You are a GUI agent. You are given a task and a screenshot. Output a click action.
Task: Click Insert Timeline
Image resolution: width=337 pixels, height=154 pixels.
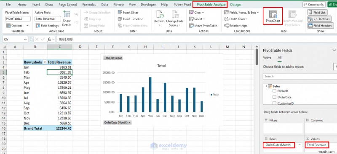pos(131,19)
